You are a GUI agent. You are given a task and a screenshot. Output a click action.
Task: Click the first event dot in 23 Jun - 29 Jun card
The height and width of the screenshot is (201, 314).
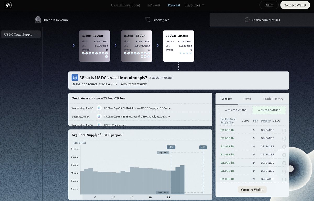tap(181, 53)
